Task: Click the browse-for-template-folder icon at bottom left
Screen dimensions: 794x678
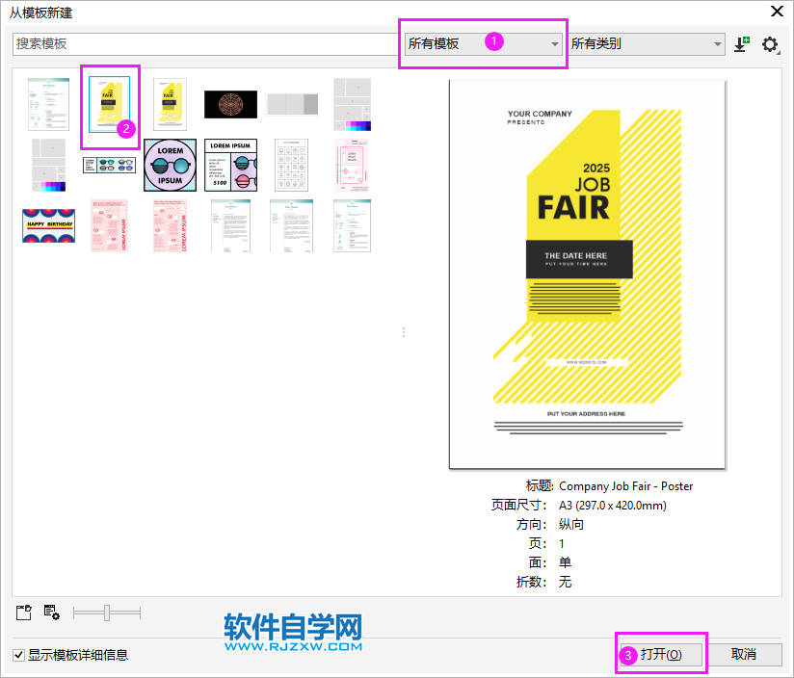Action: tap(23, 613)
